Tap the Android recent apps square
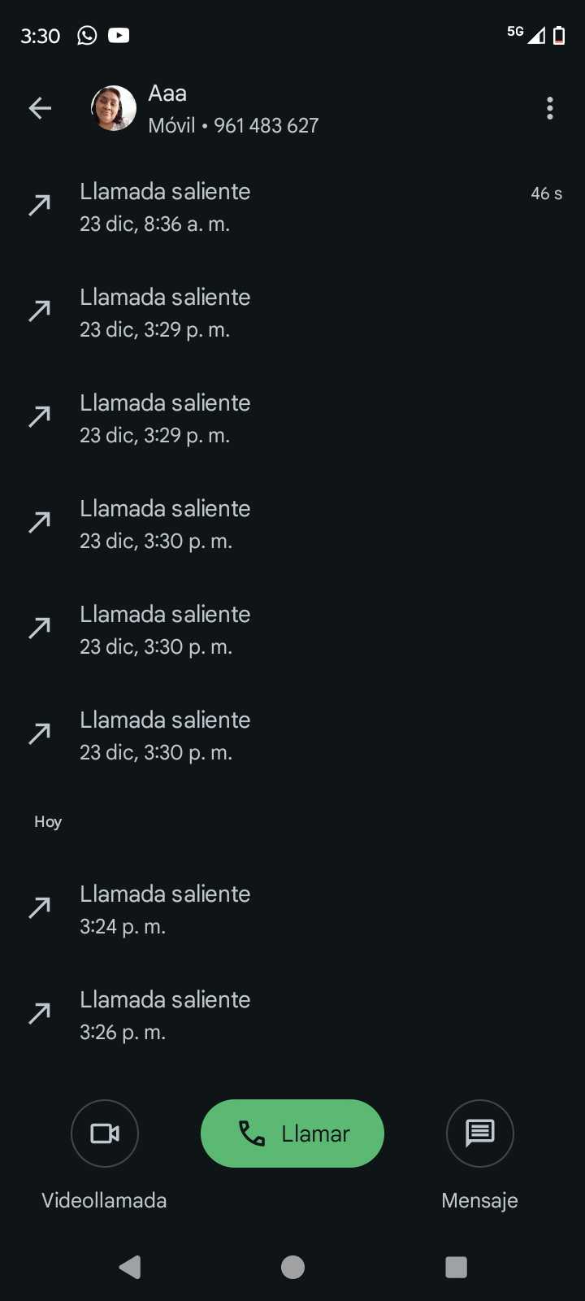Screen dimensions: 585x1301 point(456,1267)
